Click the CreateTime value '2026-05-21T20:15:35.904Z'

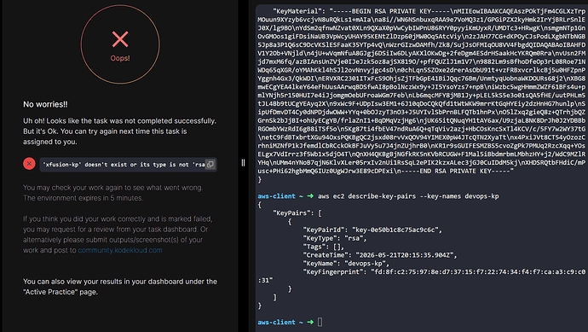point(404,255)
